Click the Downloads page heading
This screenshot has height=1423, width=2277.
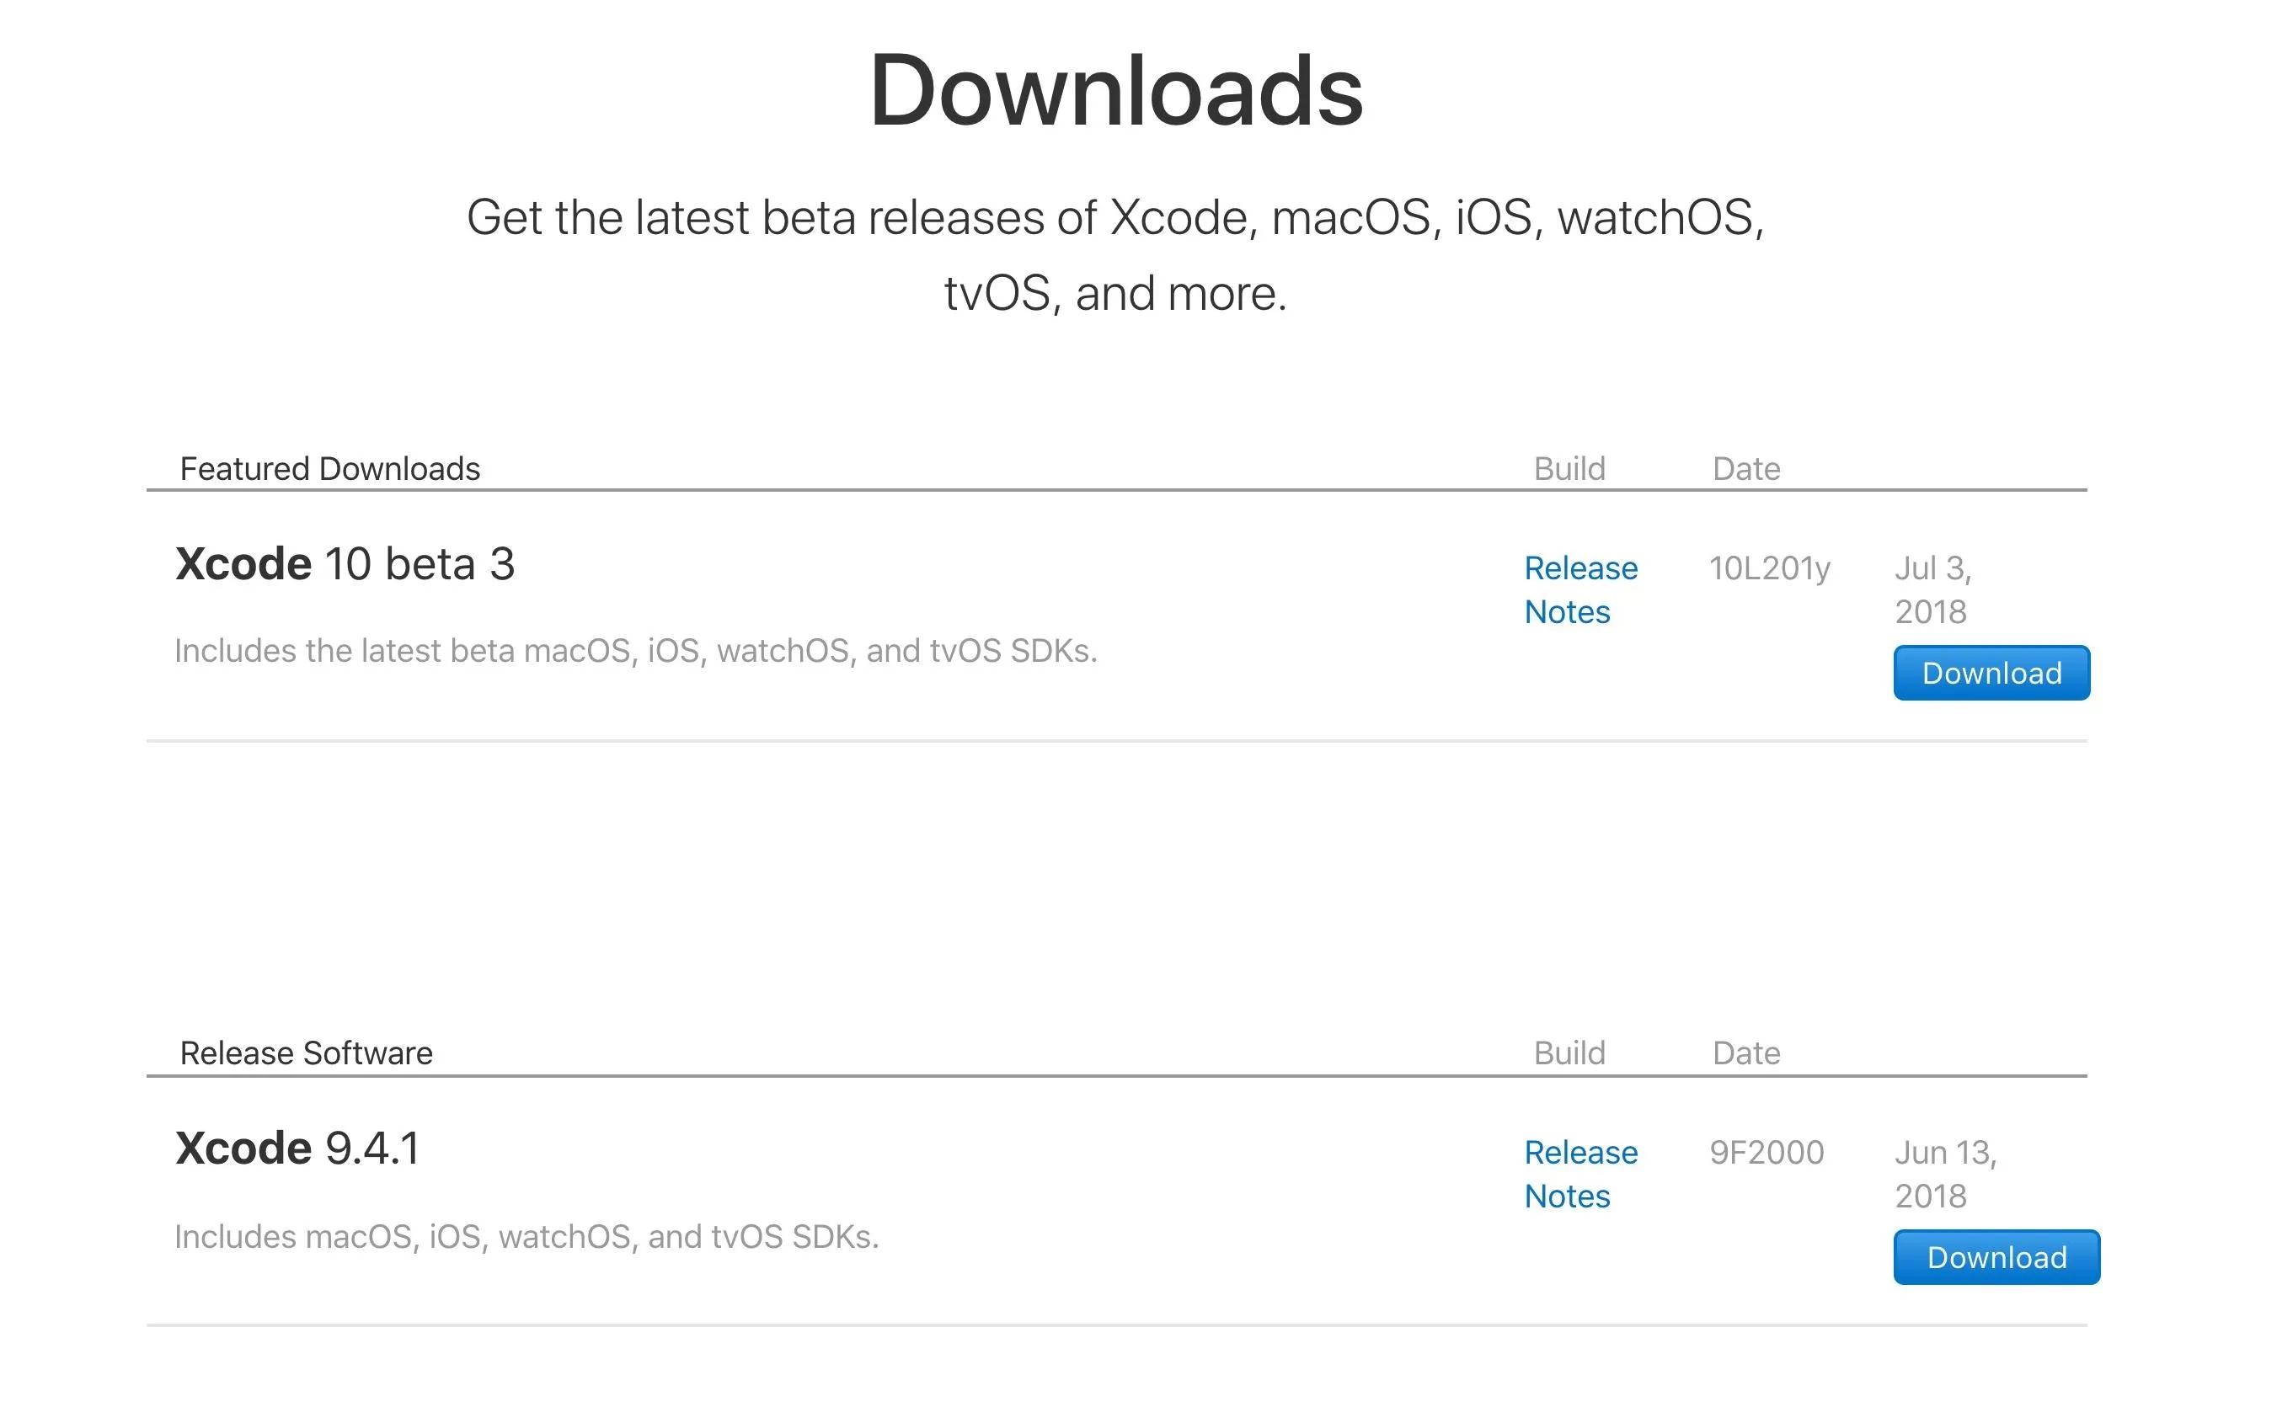tap(1115, 90)
